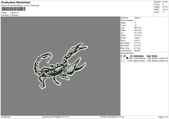The height and width of the screenshot is (119, 169).
Task: Click the Colors value 2
Action: pyautogui.click(x=163, y=4)
